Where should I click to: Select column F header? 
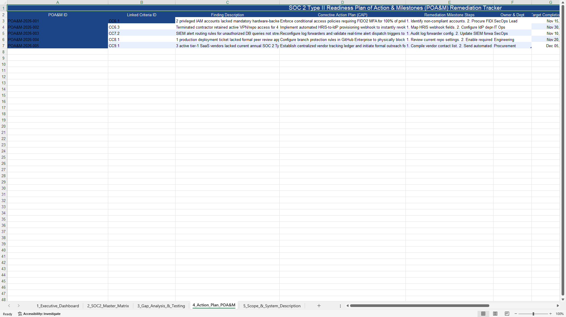[512, 2]
